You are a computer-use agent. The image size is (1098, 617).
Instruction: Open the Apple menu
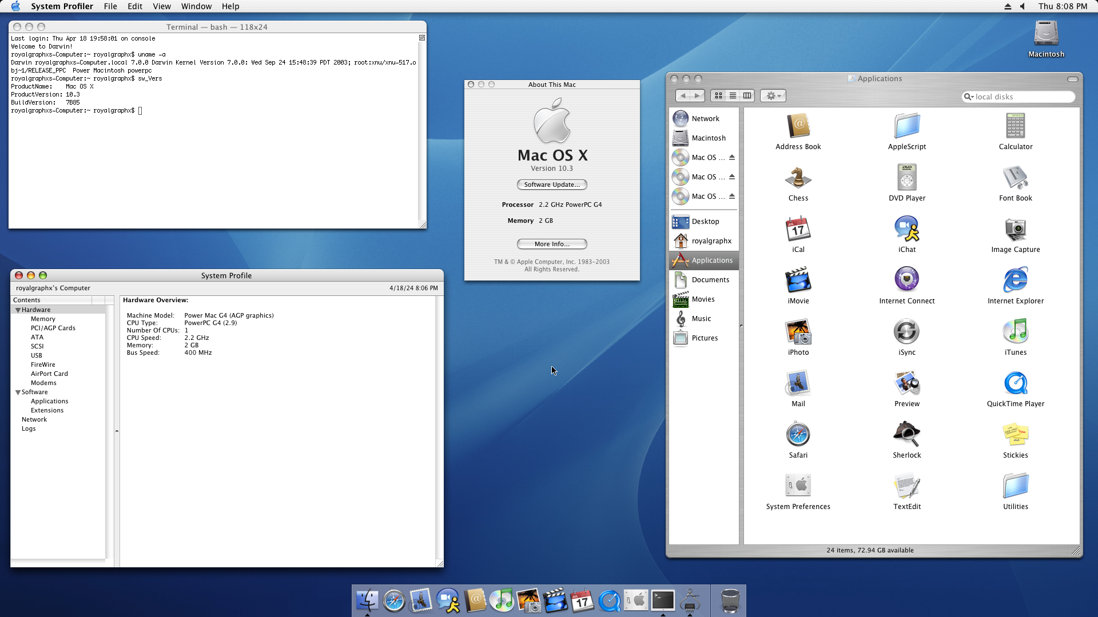point(15,6)
